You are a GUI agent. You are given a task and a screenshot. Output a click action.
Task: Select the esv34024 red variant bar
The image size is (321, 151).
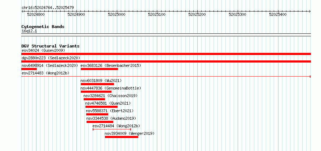click(x=166, y=54)
